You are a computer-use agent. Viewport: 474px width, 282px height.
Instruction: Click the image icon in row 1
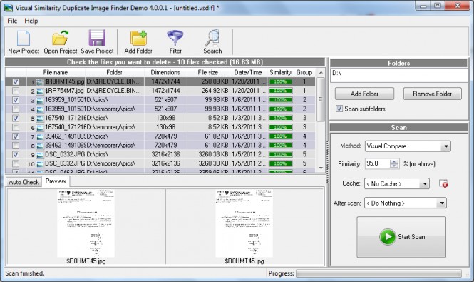pos(40,82)
